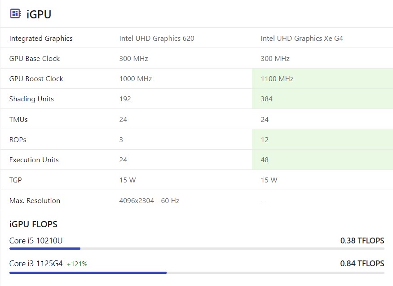Select the TGP row label
Screen dimensions: 393x286
click(15, 180)
